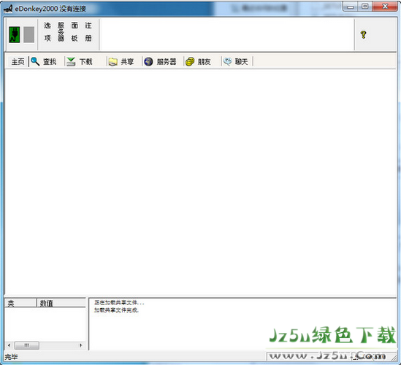
Task: Click the 数值 column header
Action: (x=61, y=303)
